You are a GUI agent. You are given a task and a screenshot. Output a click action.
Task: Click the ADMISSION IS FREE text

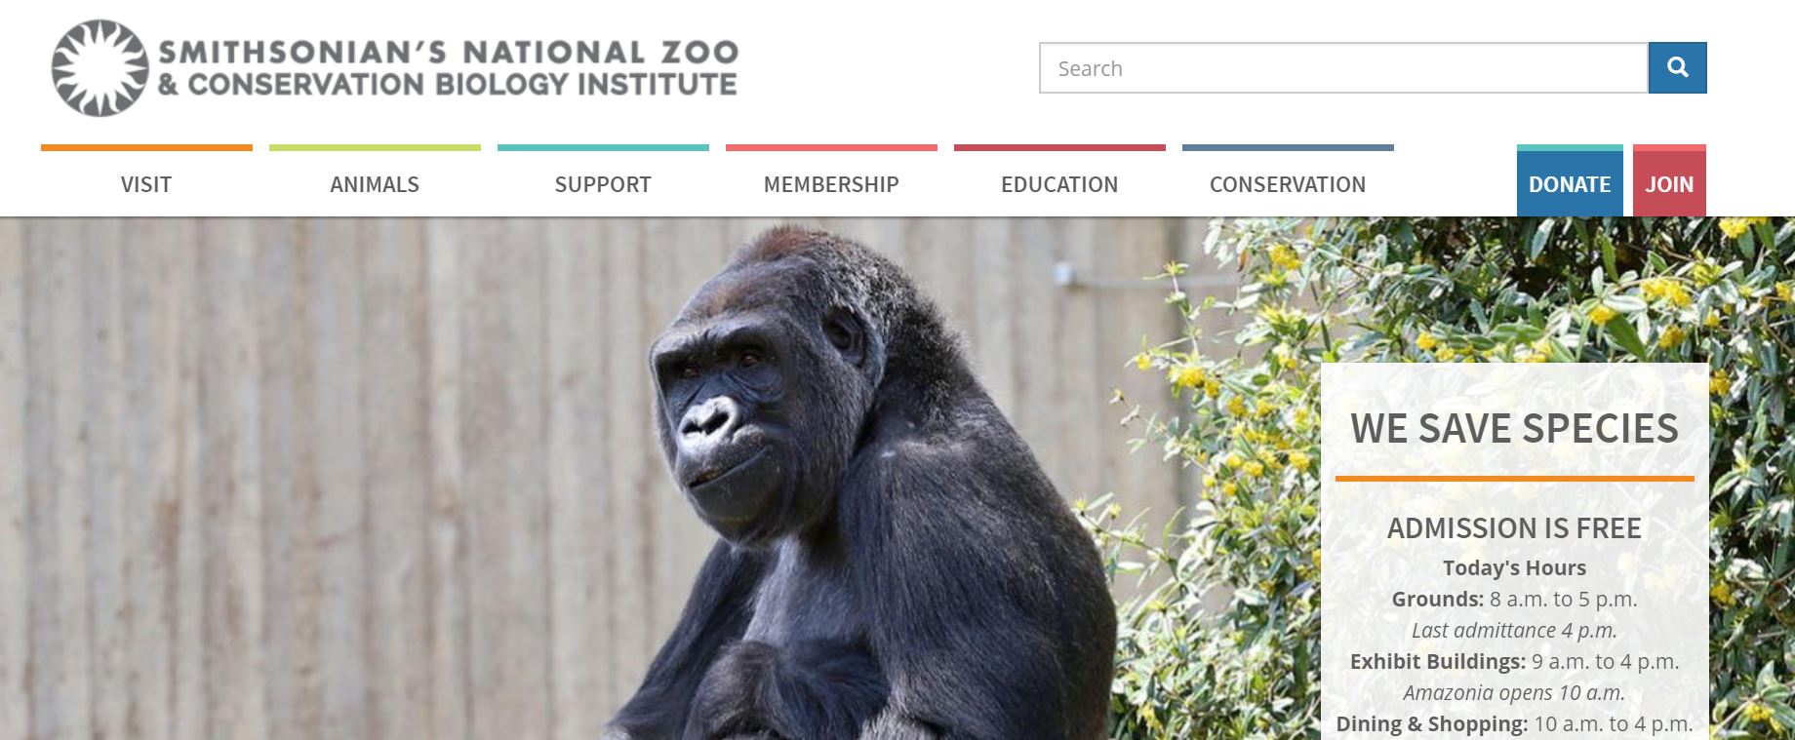pos(1514,528)
